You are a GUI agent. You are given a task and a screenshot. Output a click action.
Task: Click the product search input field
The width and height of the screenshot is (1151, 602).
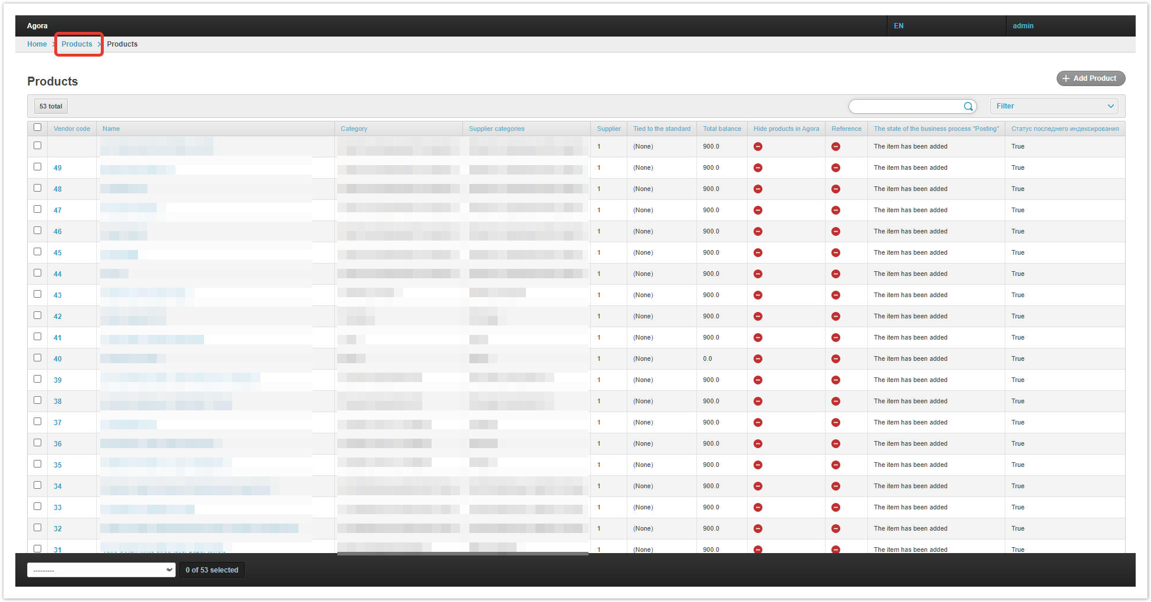(905, 106)
